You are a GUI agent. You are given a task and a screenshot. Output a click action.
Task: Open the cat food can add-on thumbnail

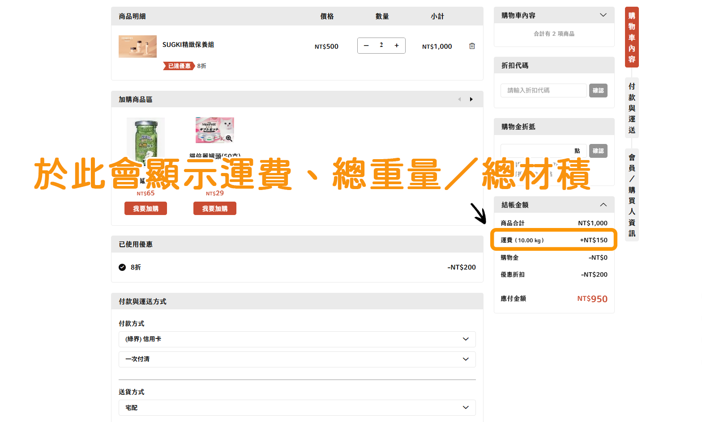point(215,130)
